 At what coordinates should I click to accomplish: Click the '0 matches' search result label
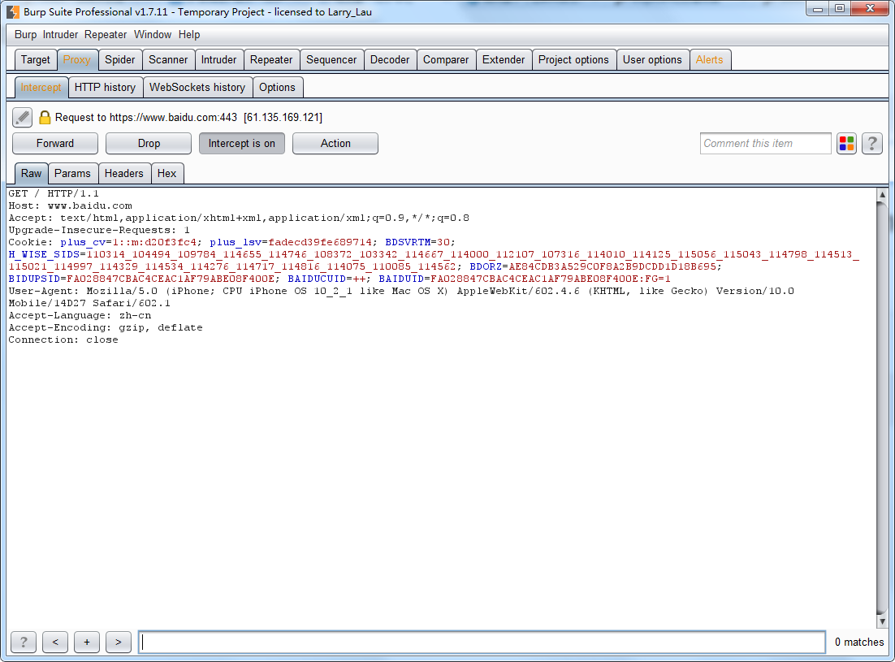coord(859,642)
